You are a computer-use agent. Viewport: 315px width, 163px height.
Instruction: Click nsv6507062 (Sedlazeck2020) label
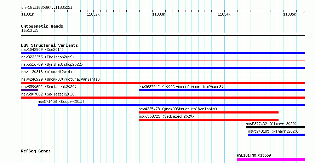click(49, 94)
